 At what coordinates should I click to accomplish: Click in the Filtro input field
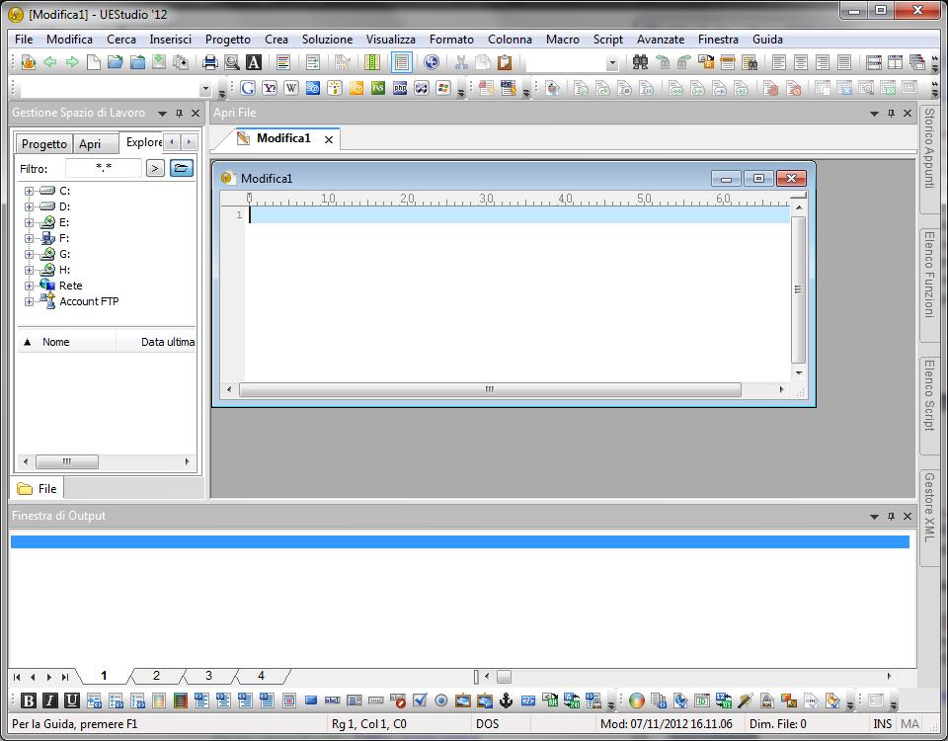coord(103,168)
